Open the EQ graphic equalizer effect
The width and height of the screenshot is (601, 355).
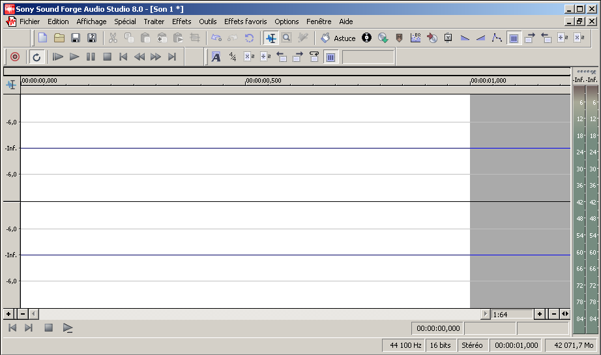point(415,38)
